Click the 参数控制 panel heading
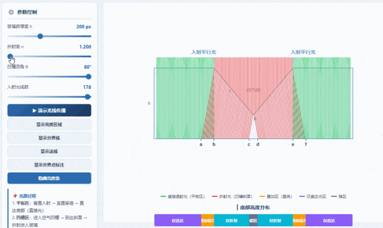Viewport: 383px width, 228px height. [x=27, y=12]
